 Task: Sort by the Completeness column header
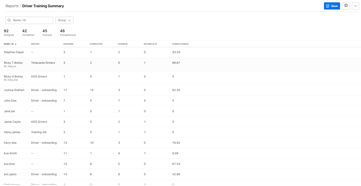(180, 44)
